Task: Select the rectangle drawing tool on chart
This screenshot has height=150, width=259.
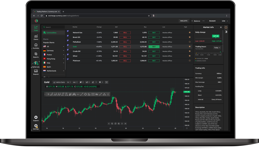Action: 93,94
